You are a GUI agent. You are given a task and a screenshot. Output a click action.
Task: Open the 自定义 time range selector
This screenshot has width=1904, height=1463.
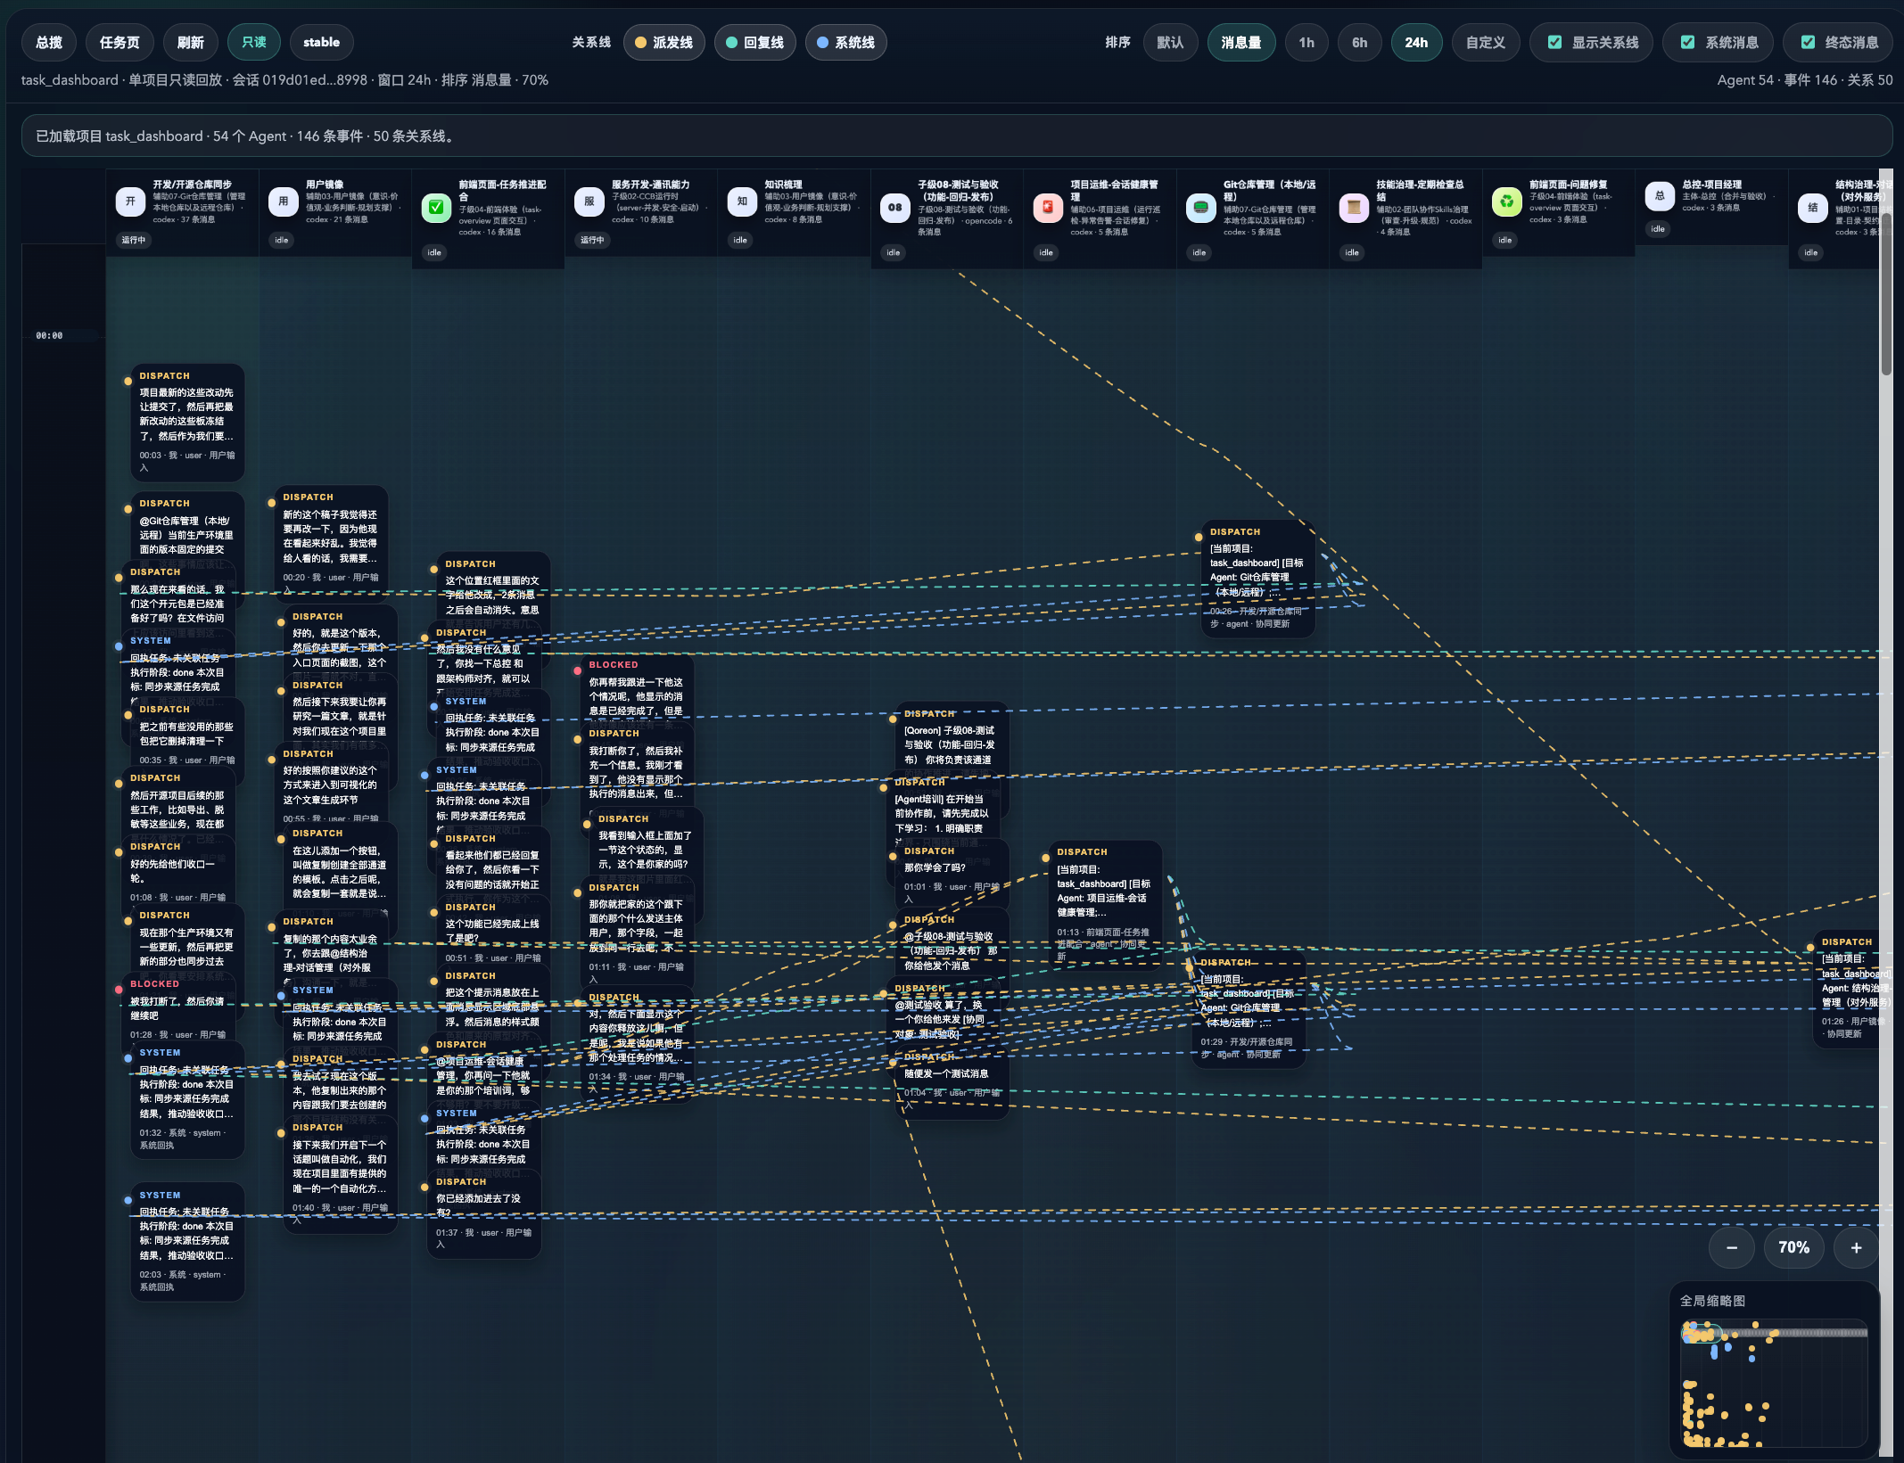click(1486, 42)
